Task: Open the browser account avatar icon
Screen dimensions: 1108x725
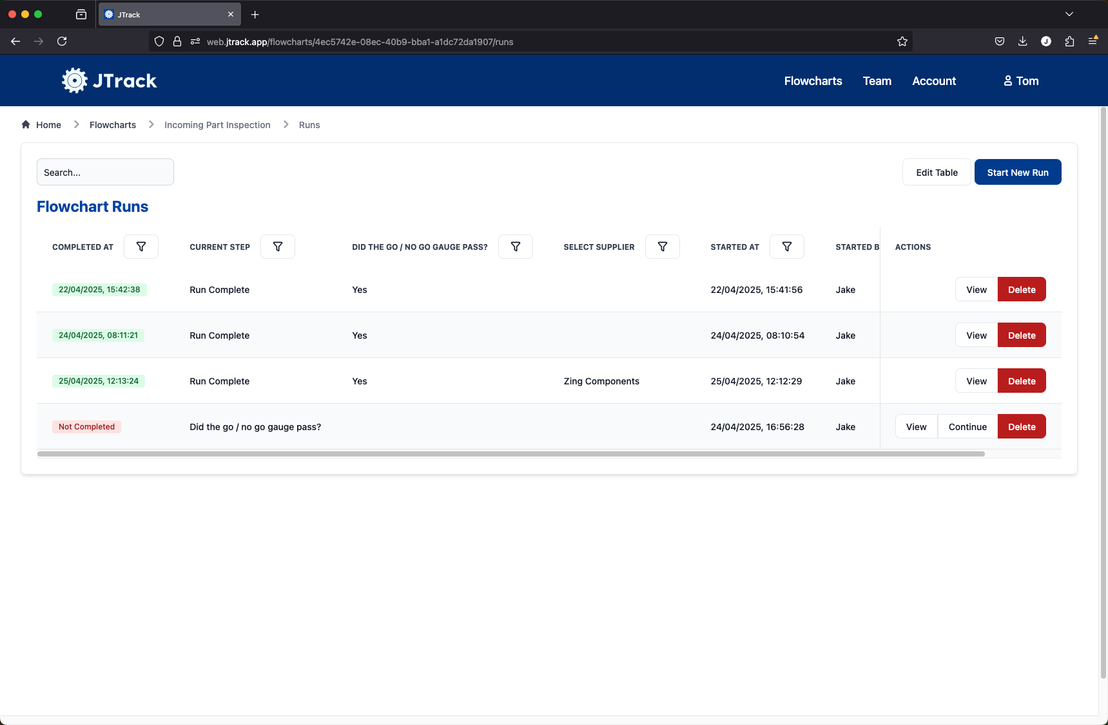Action: pos(1045,41)
